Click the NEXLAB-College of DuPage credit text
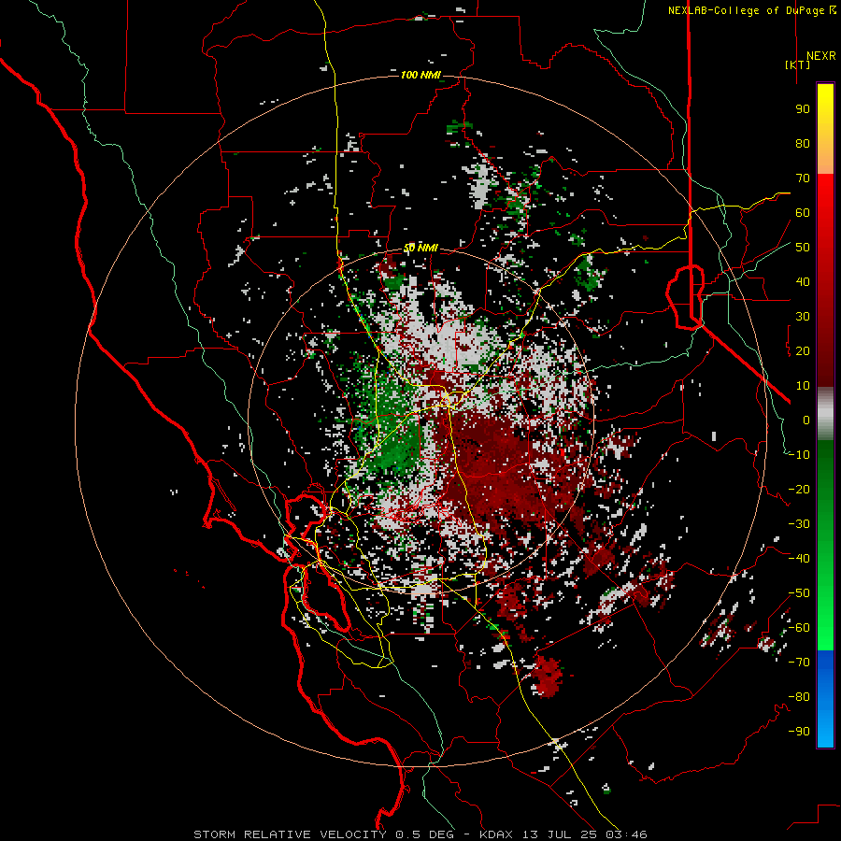841x841 pixels. (x=746, y=10)
